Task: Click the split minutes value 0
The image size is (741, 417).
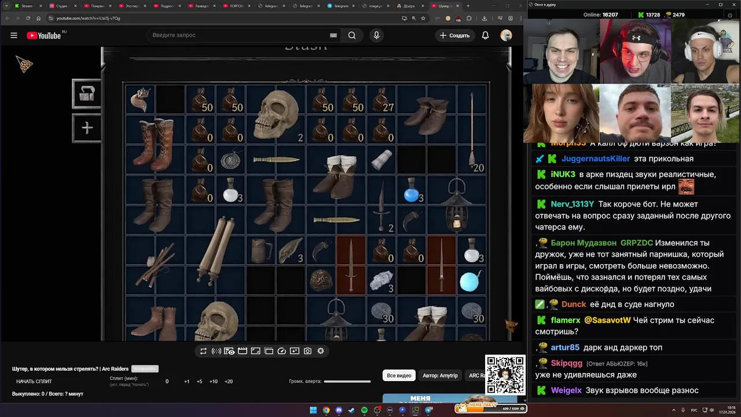Action: click(x=167, y=382)
